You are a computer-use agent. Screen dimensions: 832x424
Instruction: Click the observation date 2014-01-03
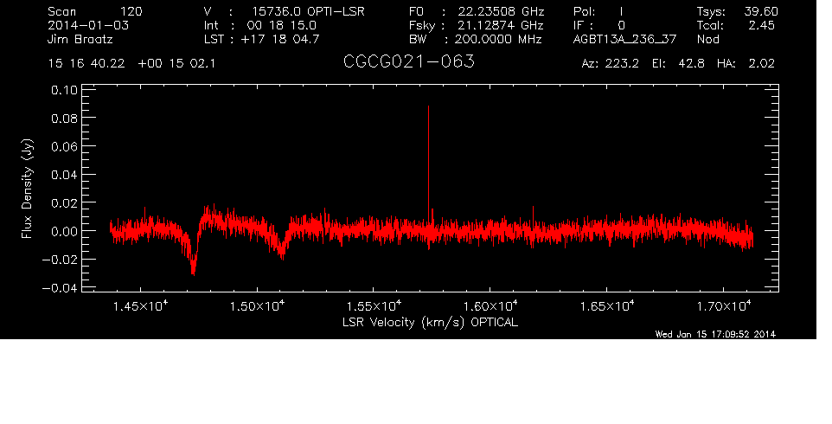[88, 25]
